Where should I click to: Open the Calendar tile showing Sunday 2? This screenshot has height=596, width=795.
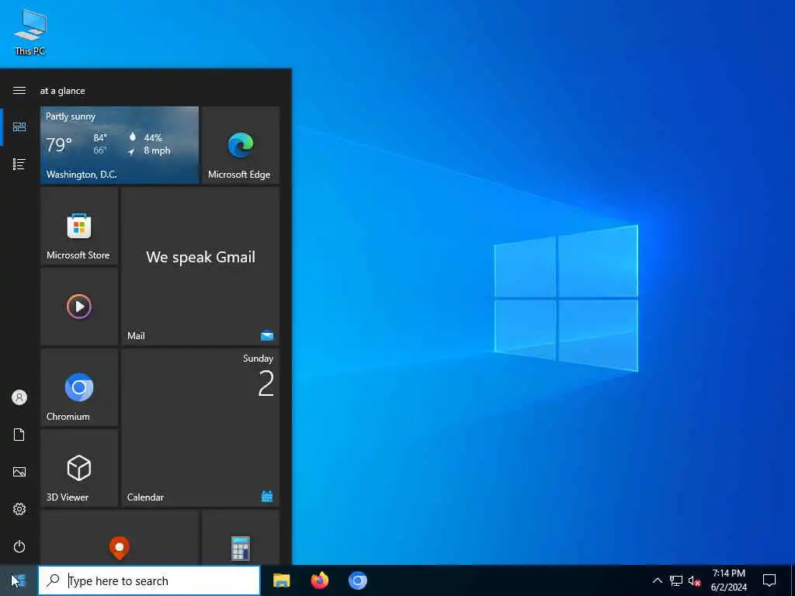[200, 428]
